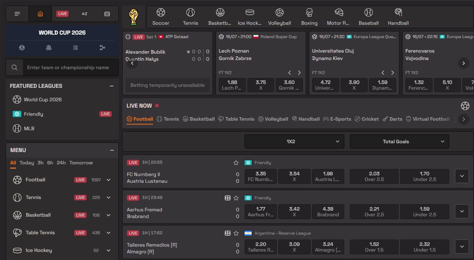Expand more markets for FC Nurnberg II match
The image size is (474, 260).
[x=462, y=176]
